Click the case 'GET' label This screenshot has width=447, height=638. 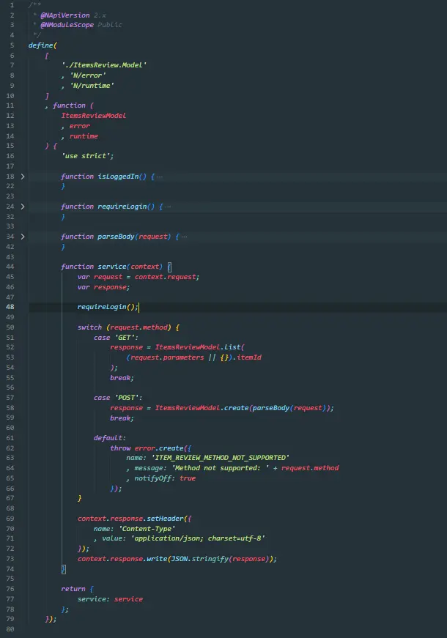point(116,338)
